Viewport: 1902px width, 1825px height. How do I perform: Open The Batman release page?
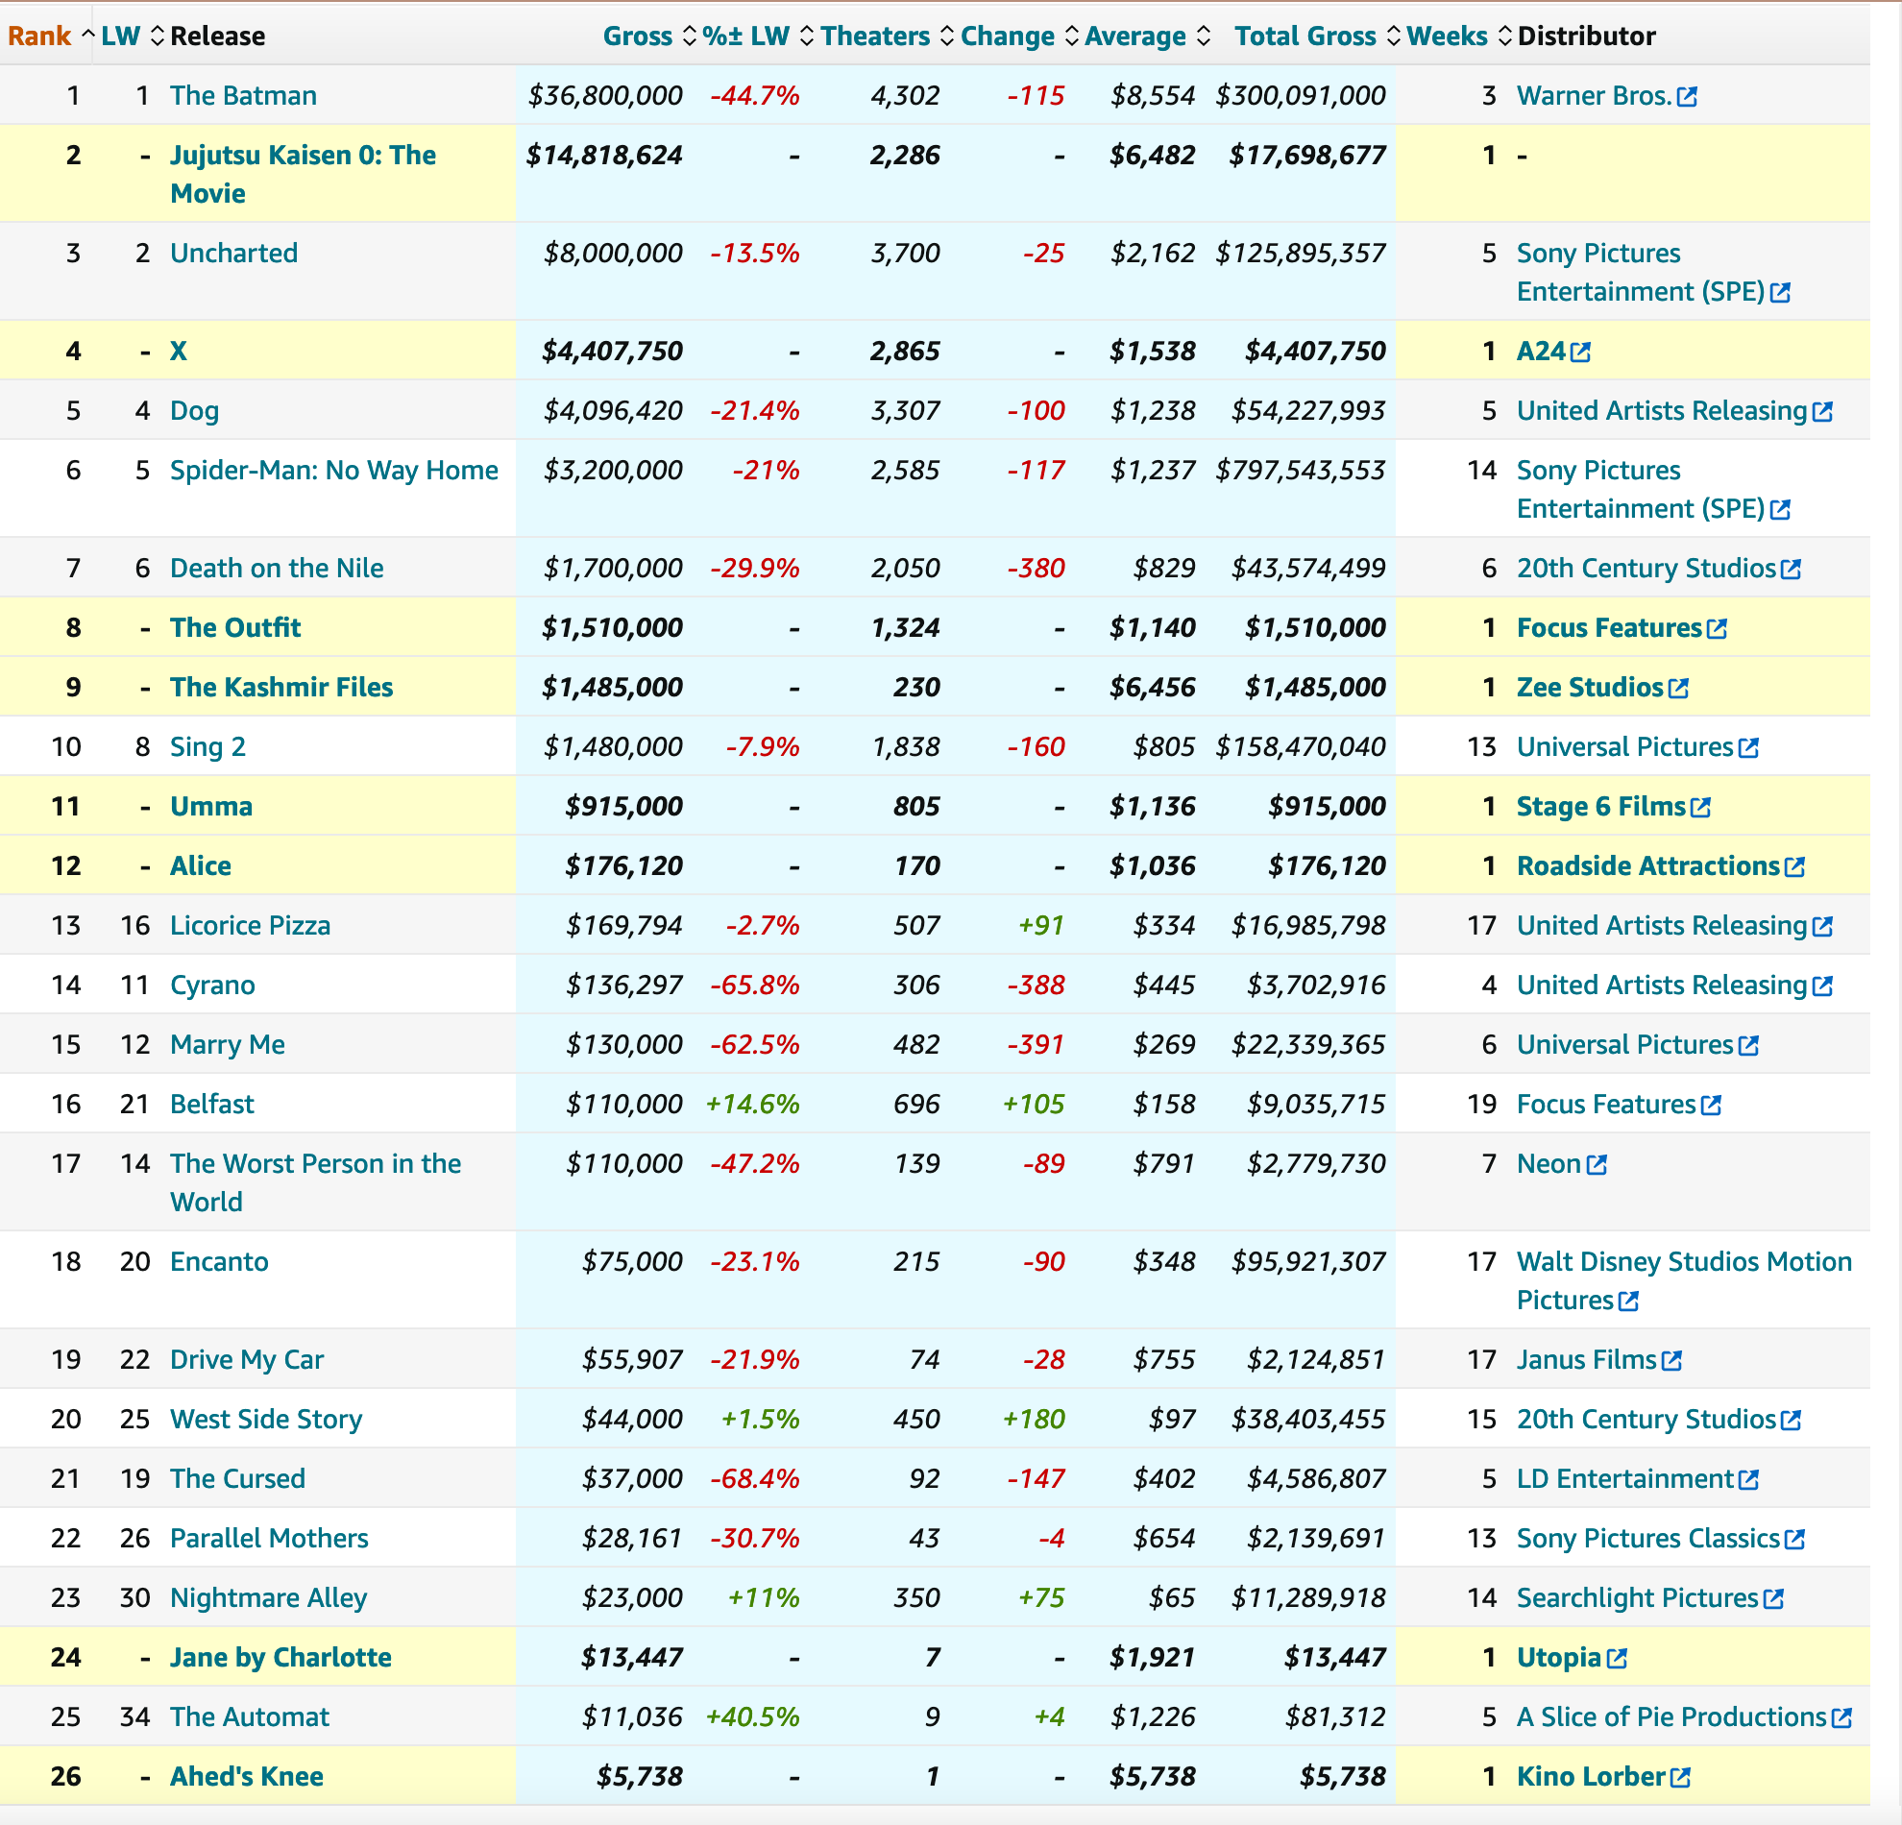pyautogui.click(x=244, y=95)
